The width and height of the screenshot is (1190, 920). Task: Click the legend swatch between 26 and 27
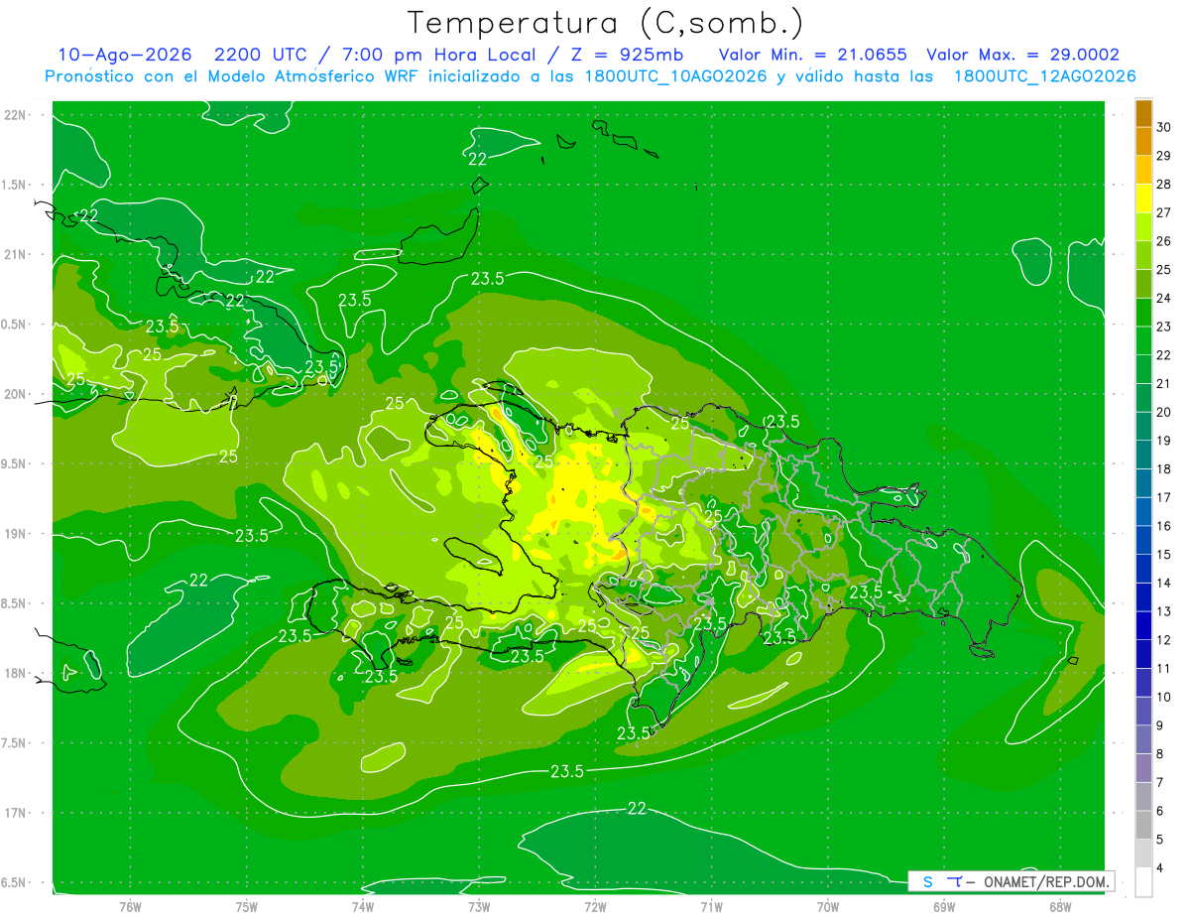pyautogui.click(x=1143, y=227)
